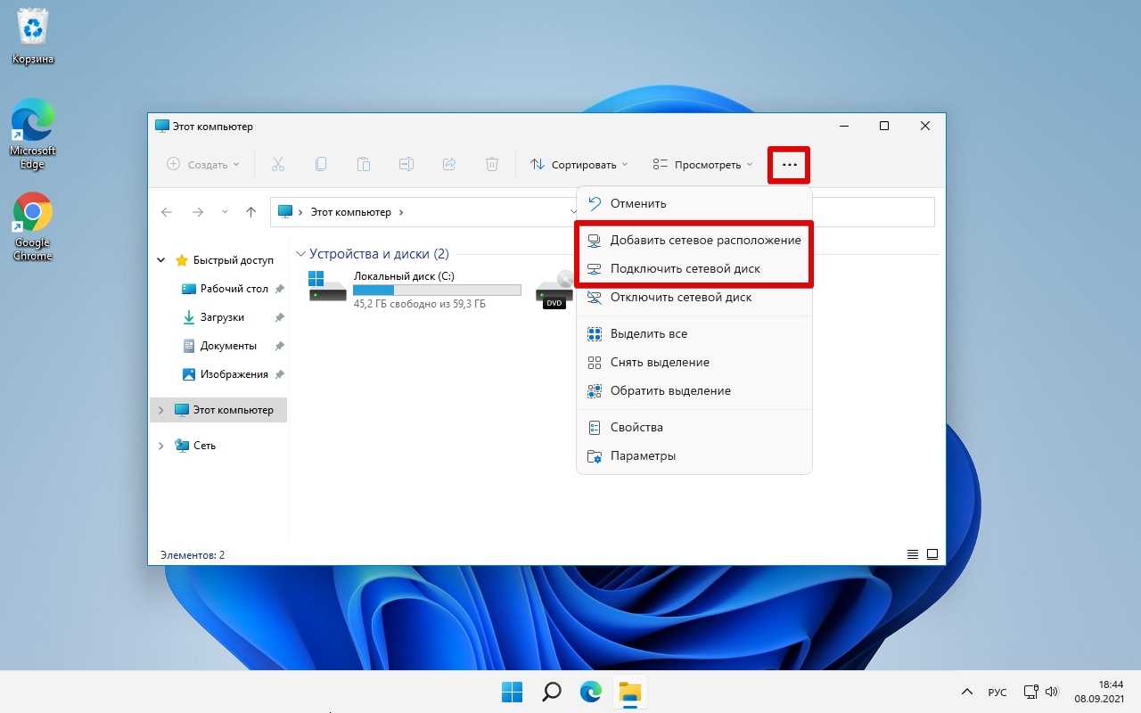Click the Rename icon in Explorer toolbar
Screen dimensions: 1141x713
tap(406, 164)
